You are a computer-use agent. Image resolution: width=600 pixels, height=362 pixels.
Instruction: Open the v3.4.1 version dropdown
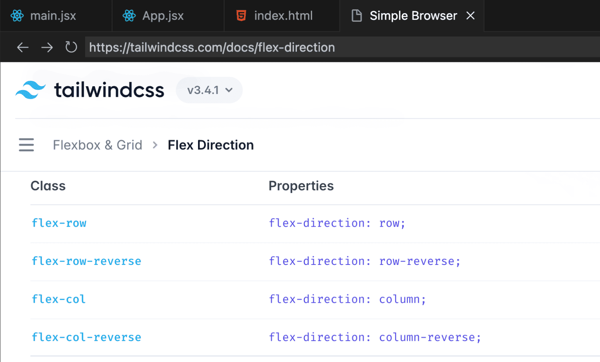click(209, 90)
